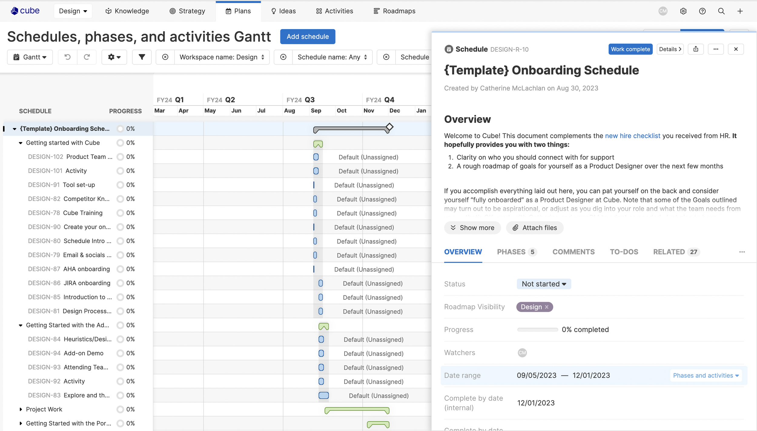Image resolution: width=757 pixels, height=431 pixels.
Task: Remove Design tag from Roadmap Visibility
Action: (x=547, y=307)
